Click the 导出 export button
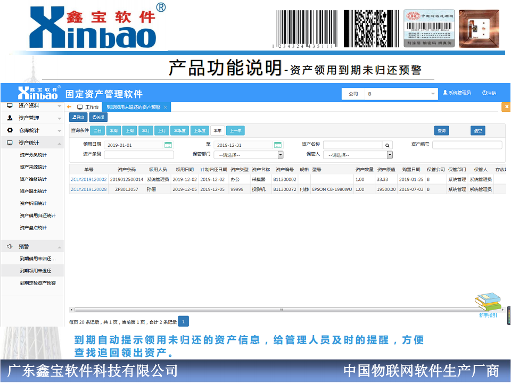Viewport: 511px width, 383px height. click(x=78, y=117)
